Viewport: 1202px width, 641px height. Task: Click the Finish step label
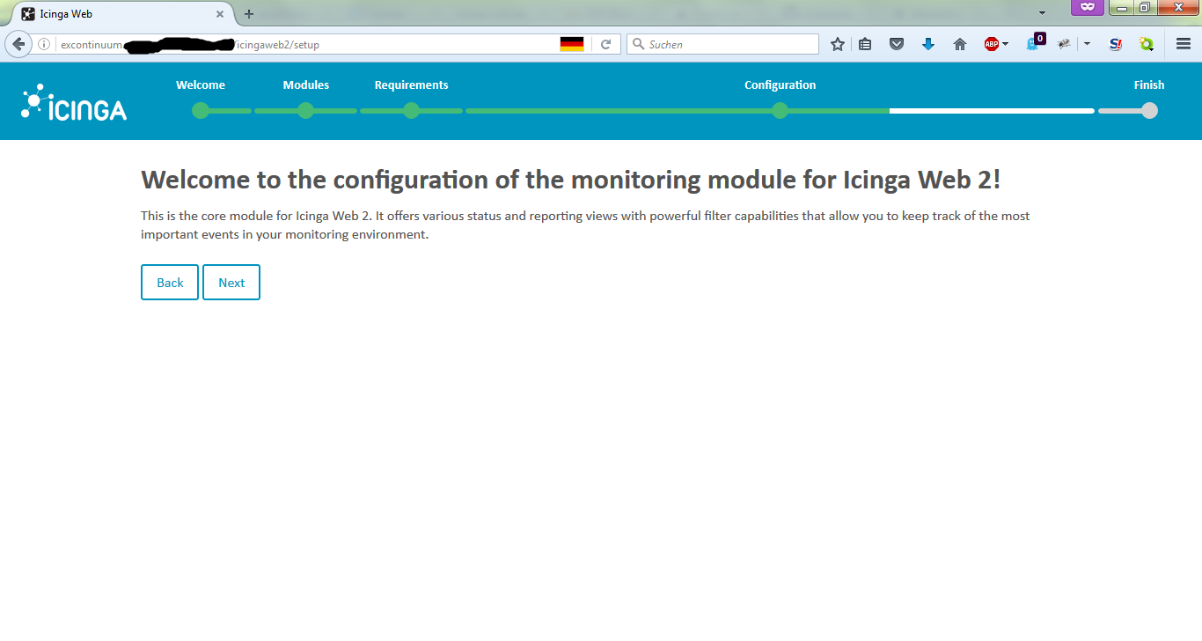click(1149, 85)
